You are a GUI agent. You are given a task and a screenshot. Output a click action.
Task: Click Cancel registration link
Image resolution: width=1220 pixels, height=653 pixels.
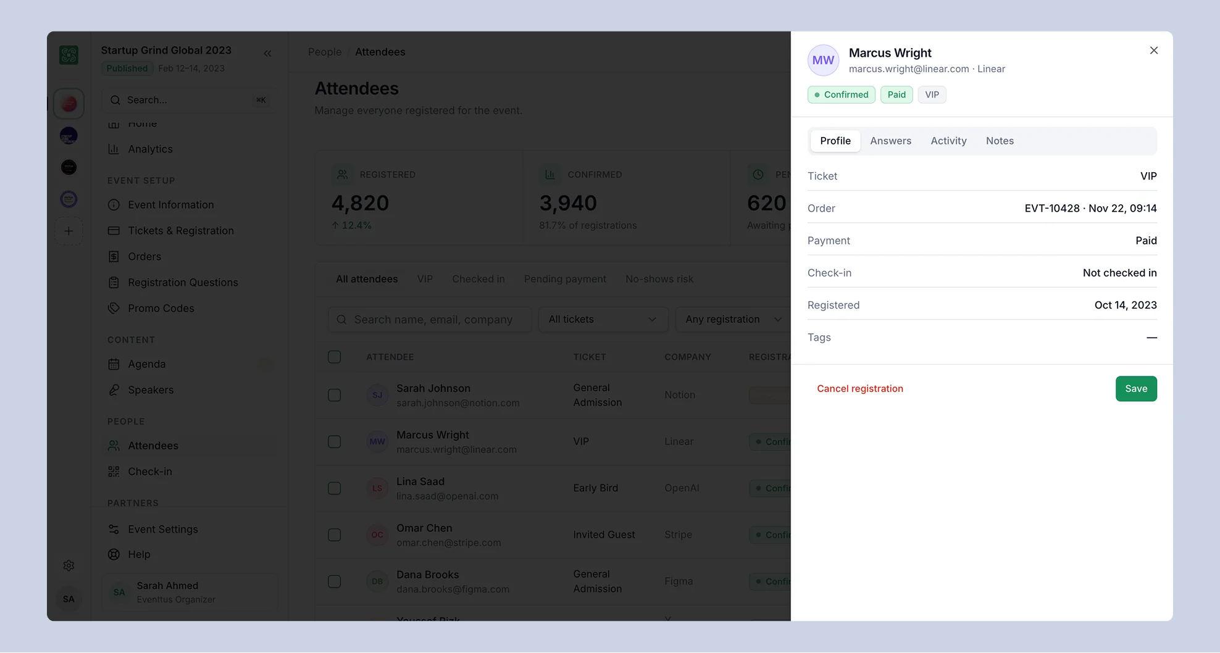click(x=859, y=389)
